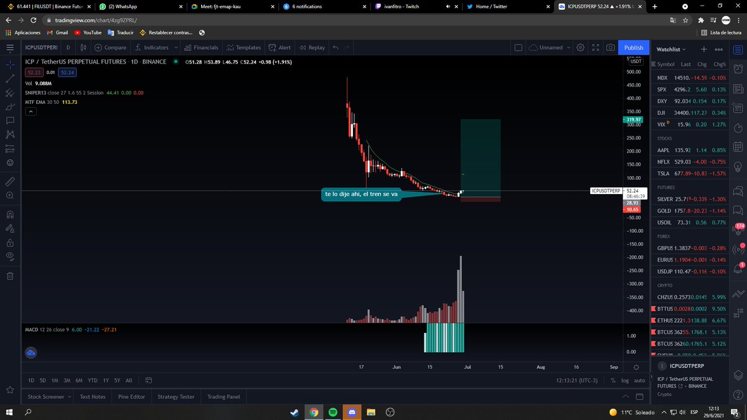Select the crosshair cursor tool
Viewport: 747px width, 420px height.
10,65
